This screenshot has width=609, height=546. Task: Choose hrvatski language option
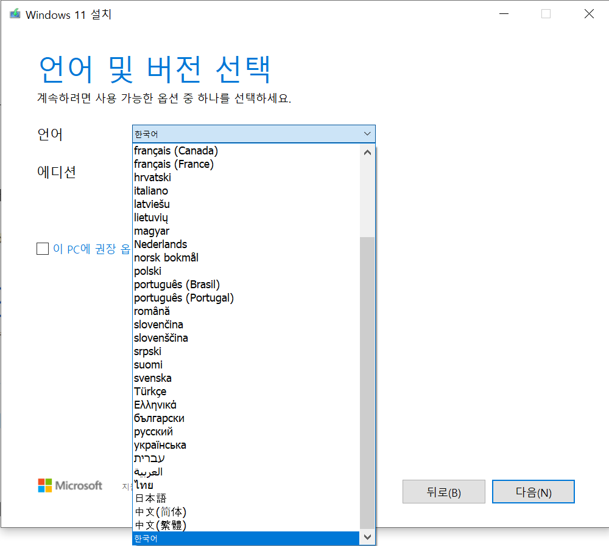[x=246, y=177]
